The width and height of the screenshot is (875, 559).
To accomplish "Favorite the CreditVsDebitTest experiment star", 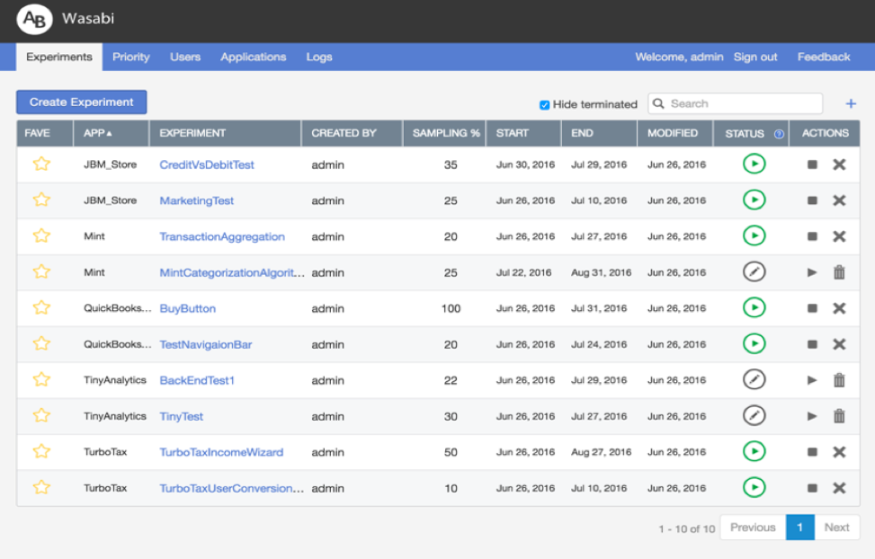I will [x=41, y=164].
